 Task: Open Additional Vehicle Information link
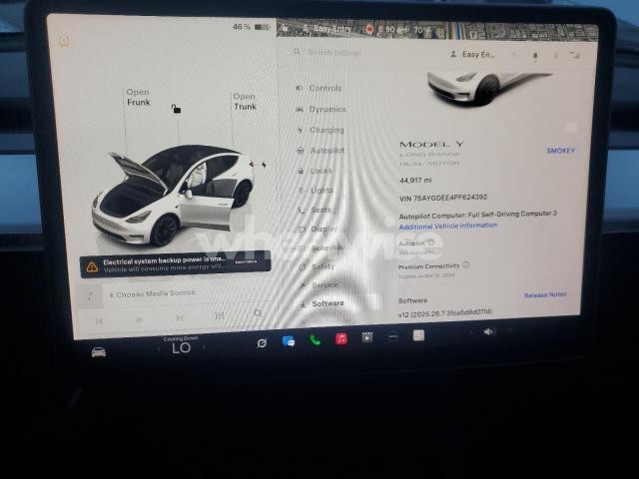(x=448, y=227)
